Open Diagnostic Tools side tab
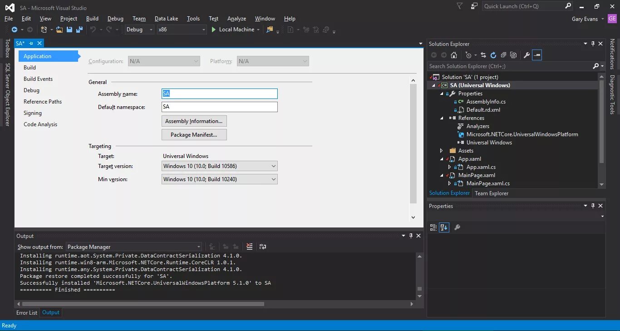The height and width of the screenshot is (331, 620). click(612, 94)
